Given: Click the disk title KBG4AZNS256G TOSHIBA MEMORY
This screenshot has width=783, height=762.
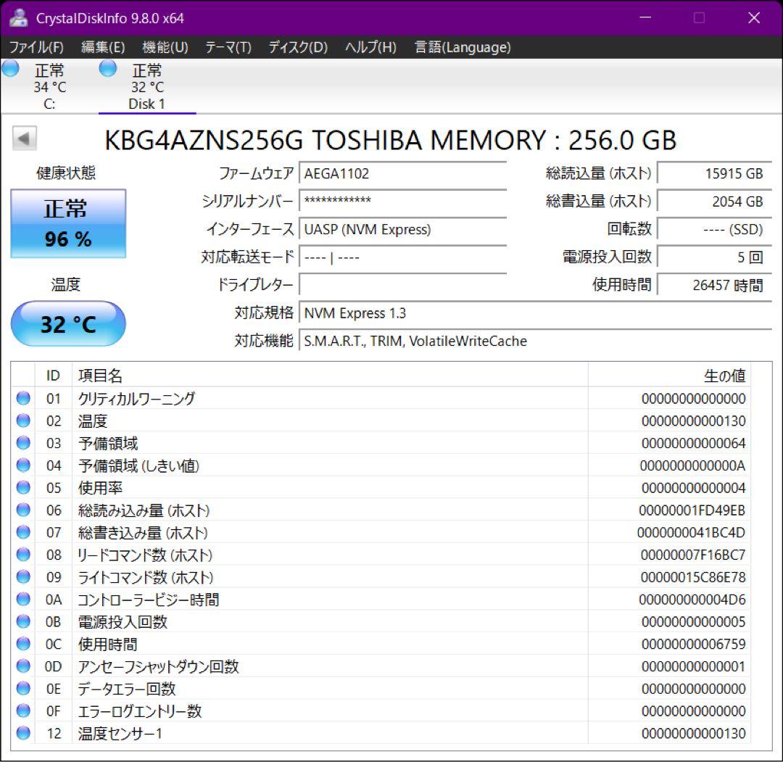Looking at the screenshot, I should (x=391, y=139).
